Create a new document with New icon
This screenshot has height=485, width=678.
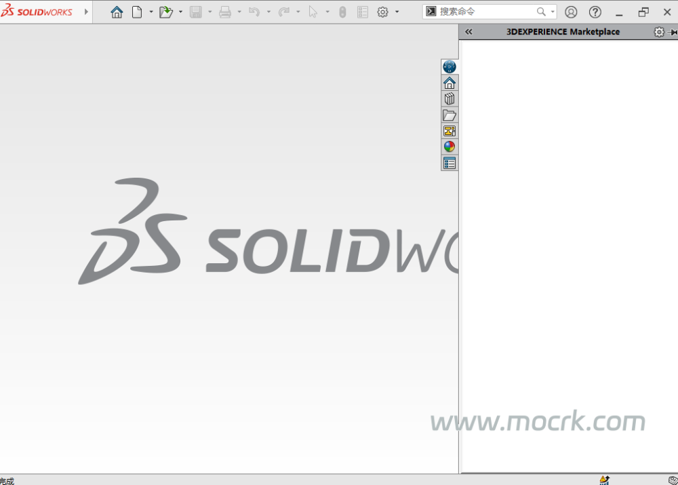(137, 12)
